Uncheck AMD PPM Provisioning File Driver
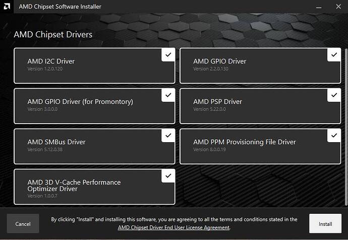The width and height of the screenshot is (348, 240). click(334, 135)
